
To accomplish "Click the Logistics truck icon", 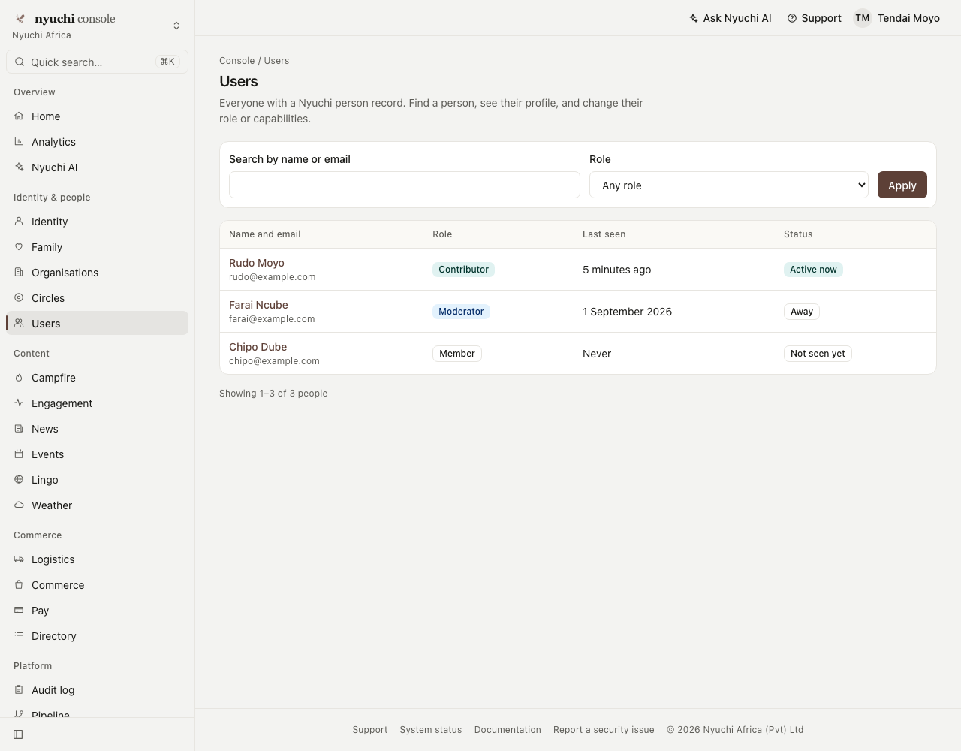I will 19,559.
